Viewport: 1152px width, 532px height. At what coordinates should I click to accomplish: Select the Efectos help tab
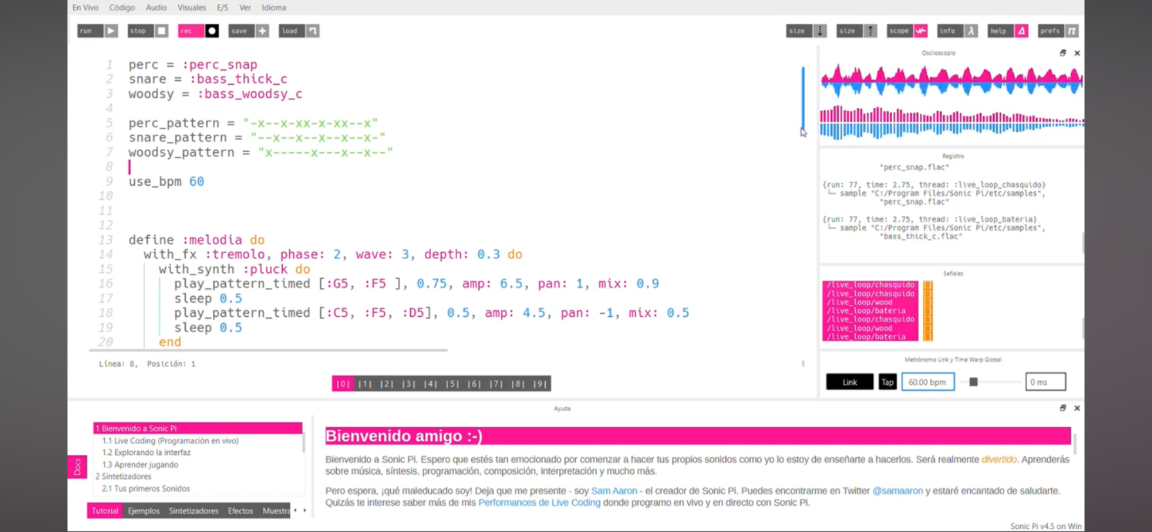[x=240, y=511]
